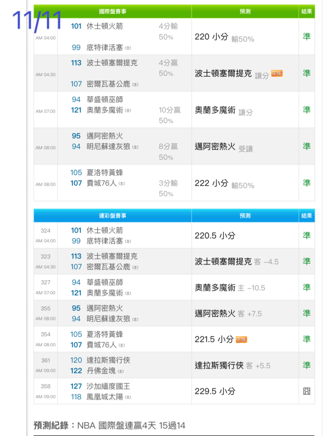Click the 囧 result for 沙加緬度國王 game
326x436 pixels.
(306, 391)
